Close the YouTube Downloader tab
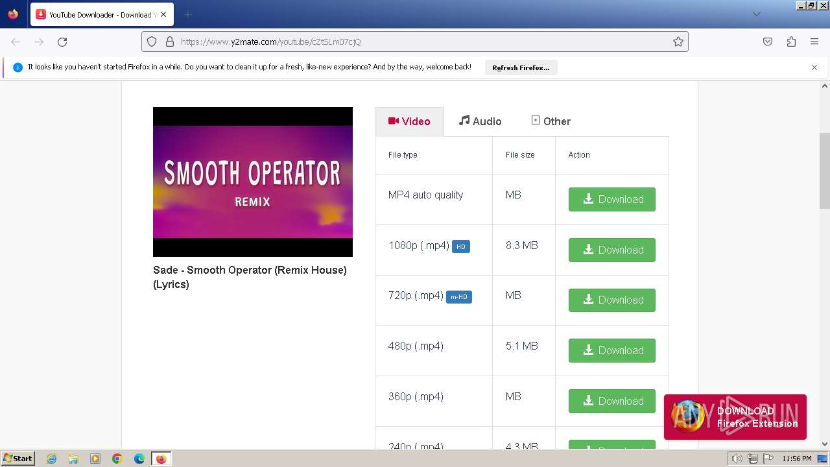Image resolution: width=830 pixels, height=467 pixels. [164, 14]
